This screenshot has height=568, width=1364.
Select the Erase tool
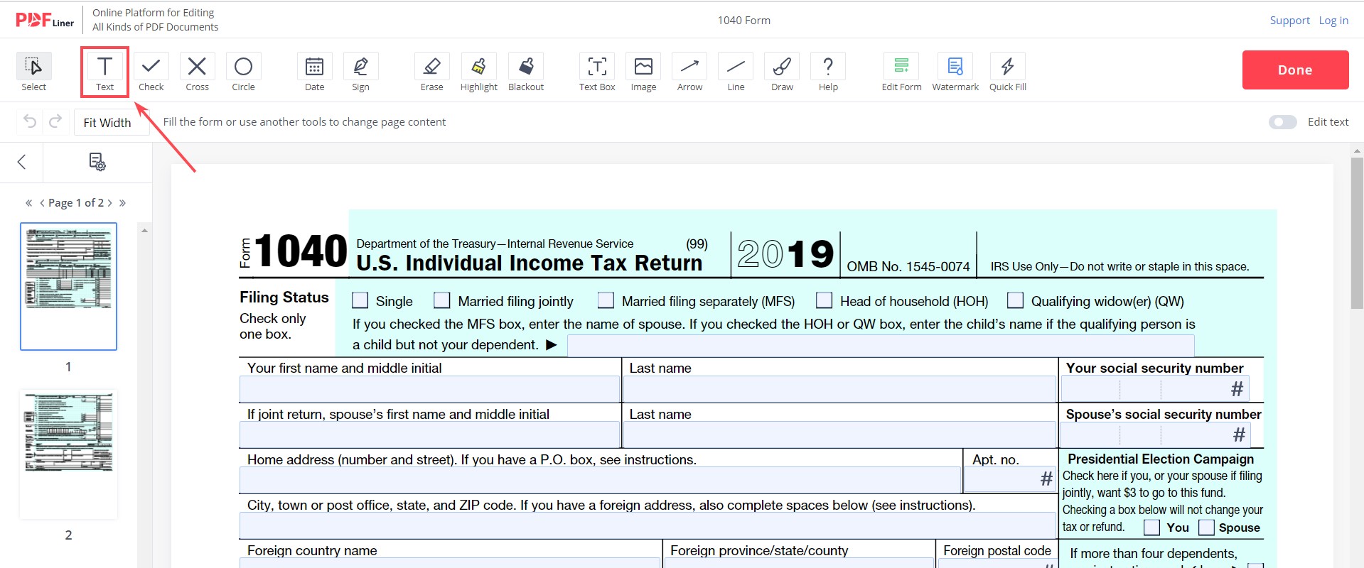coord(431,72)
